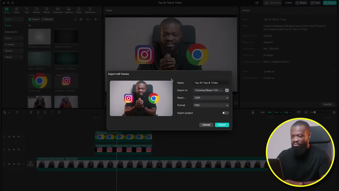Select Media in the left sidebar
This screenshot has height=191, width=339.
(8, 25)
